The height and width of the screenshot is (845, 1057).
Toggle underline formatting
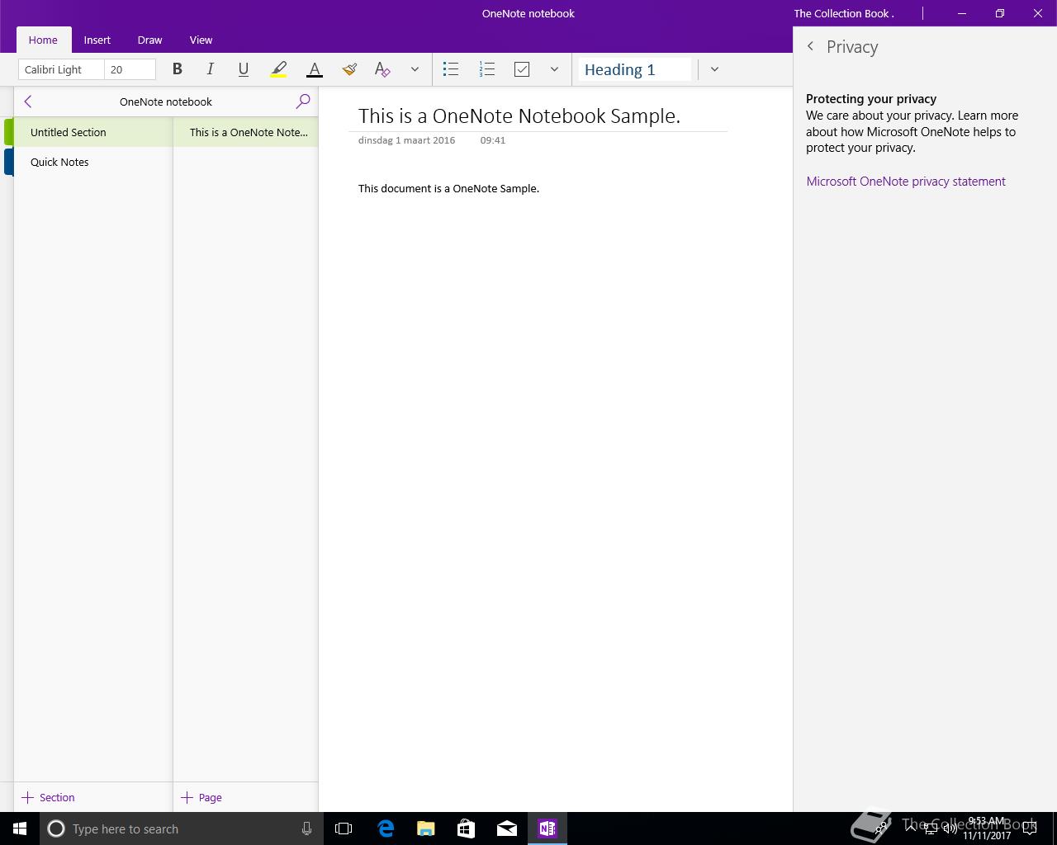[243, 69]
